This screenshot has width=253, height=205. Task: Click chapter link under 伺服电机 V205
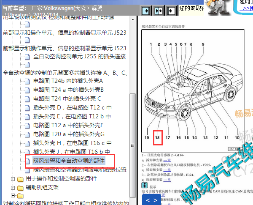[x=167, y=170]
